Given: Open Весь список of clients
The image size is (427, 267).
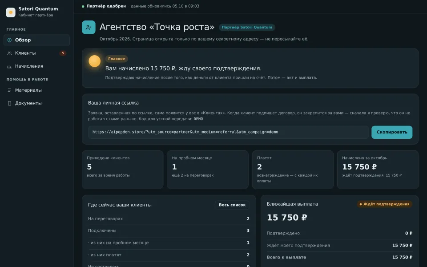Looking at the screenshot, I should pyautogui.click(x=232, y=205).
